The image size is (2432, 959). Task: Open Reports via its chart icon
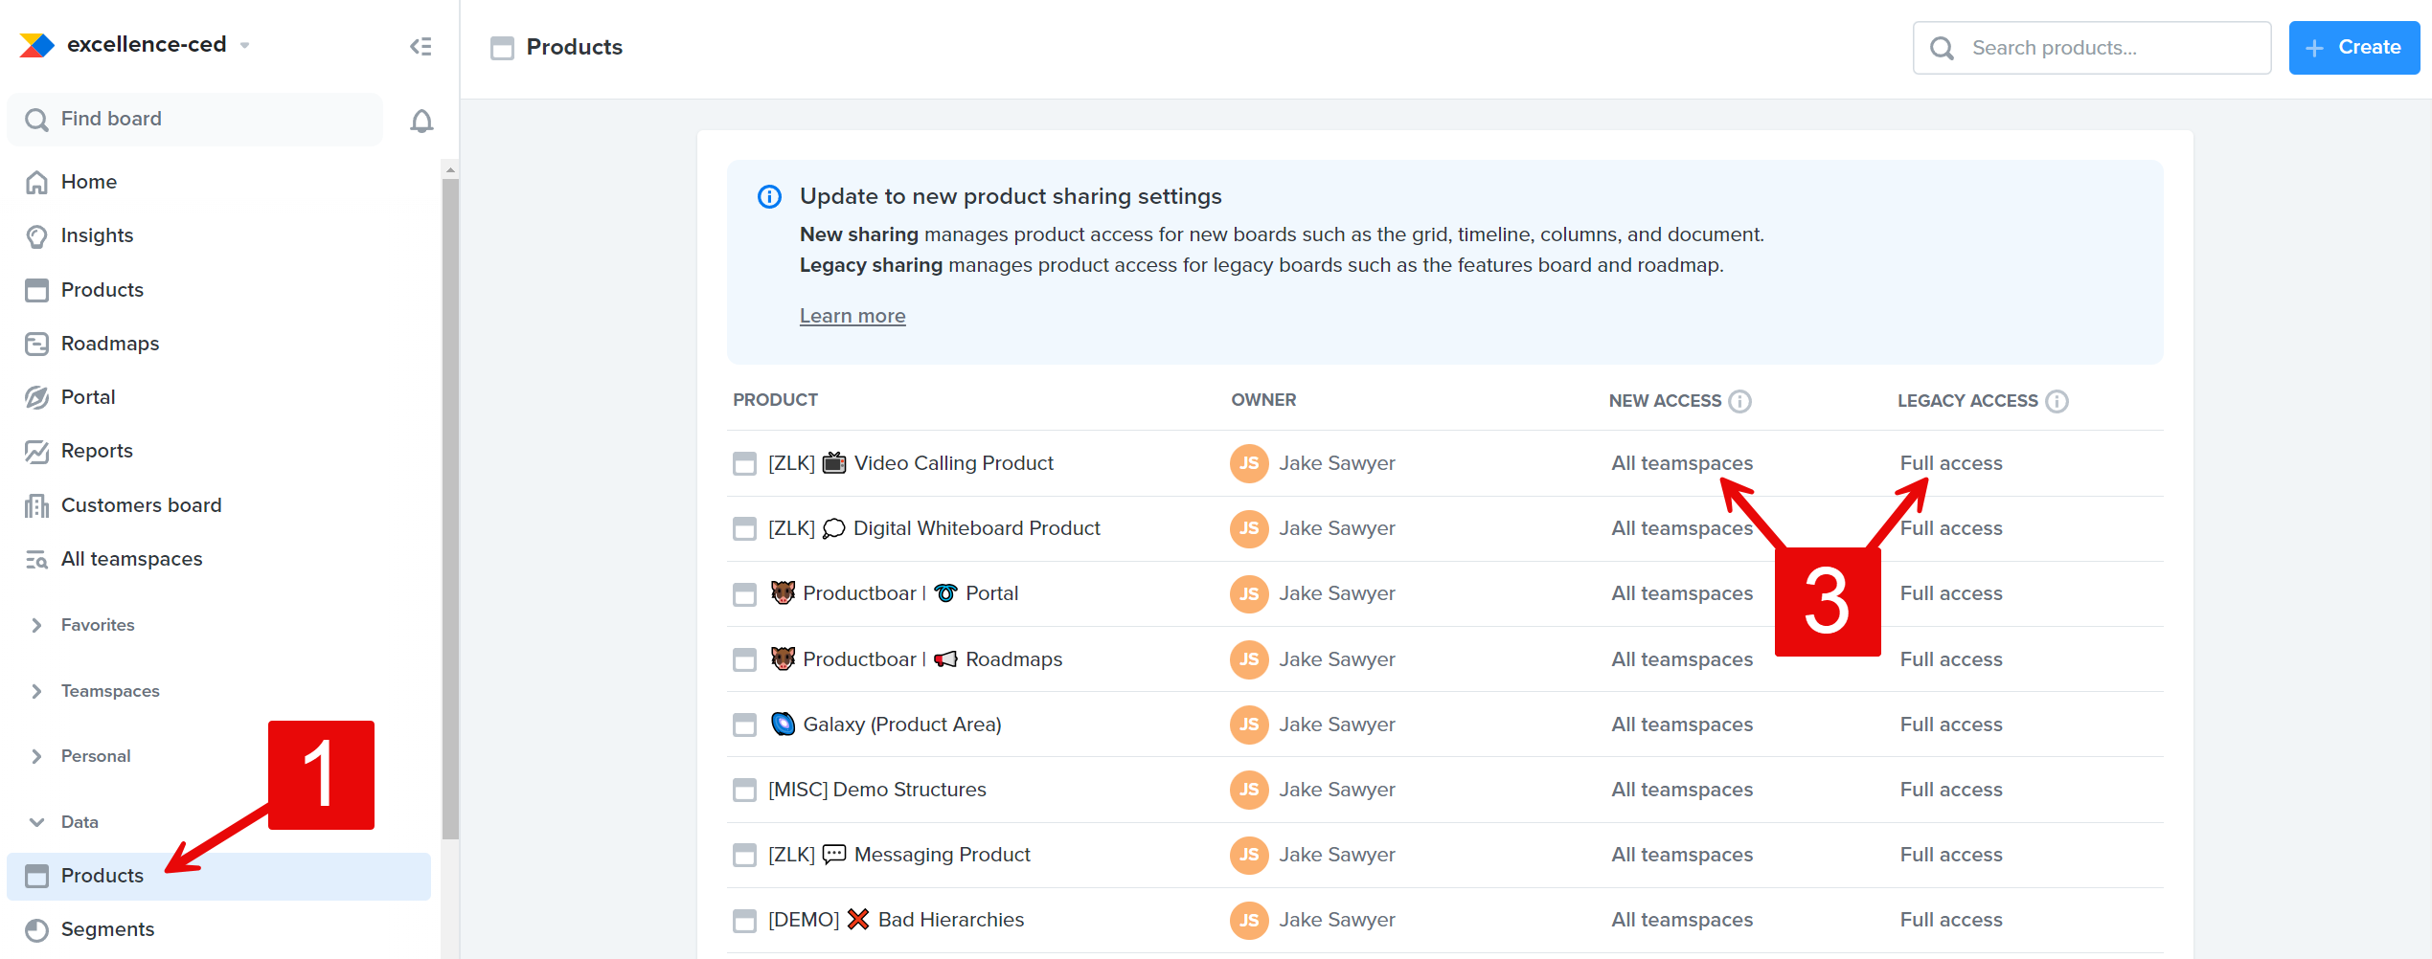click(x=35, y=450)
